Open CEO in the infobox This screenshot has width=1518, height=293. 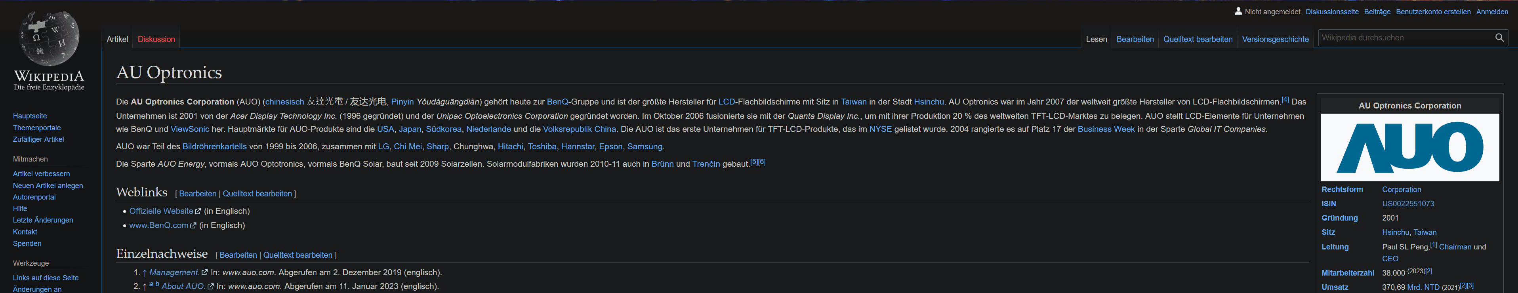[1390, 259]
